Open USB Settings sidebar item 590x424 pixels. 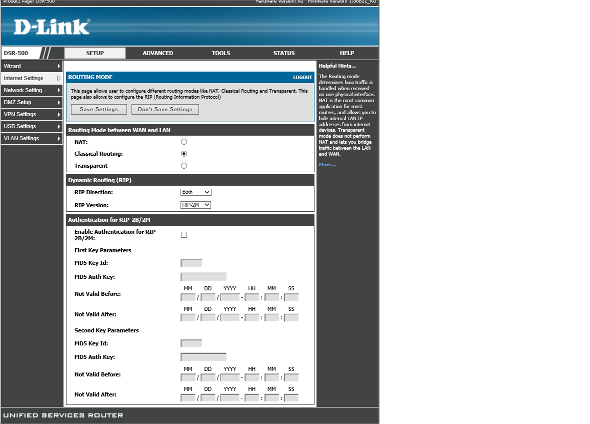click(x=20, y=126)
